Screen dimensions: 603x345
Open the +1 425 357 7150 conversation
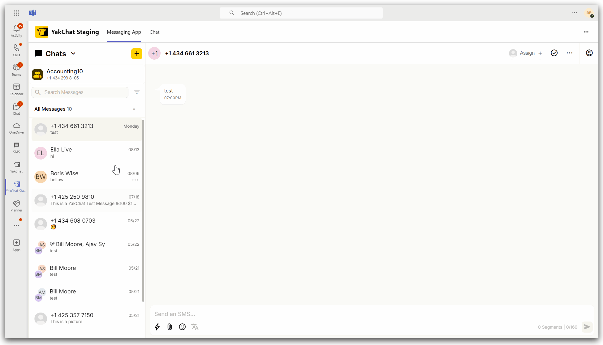click(87, 318)
